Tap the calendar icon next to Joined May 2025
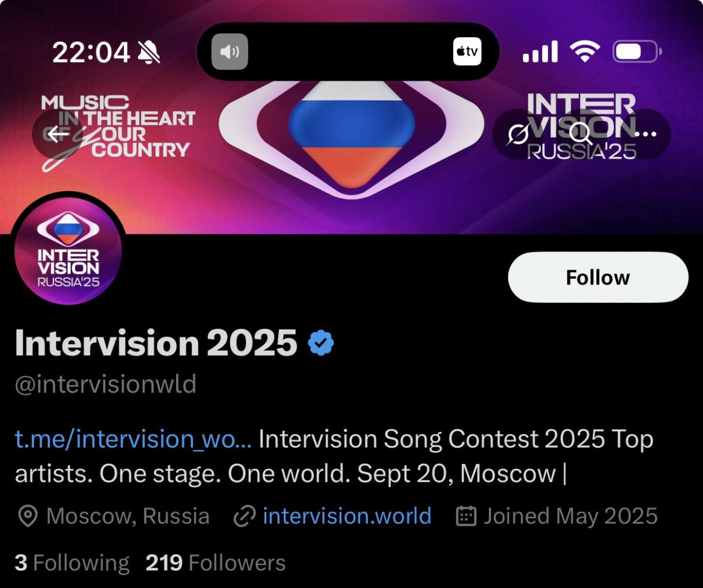Screen dimensions: 703x588 (x=466, y=516)
